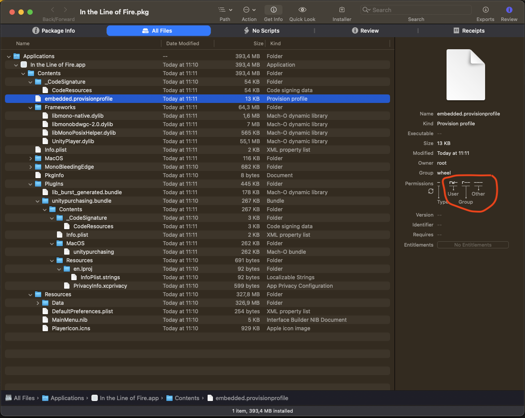Collapse the Frameworks folder

(x=30, y=107)
